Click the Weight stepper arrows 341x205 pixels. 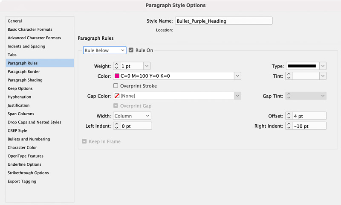click(116, 66)
